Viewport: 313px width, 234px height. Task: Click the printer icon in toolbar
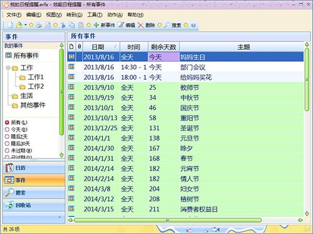point(39,25)
